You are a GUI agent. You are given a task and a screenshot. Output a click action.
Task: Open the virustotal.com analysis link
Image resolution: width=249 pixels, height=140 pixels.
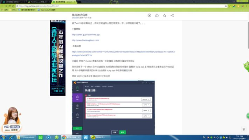(123, 54)
